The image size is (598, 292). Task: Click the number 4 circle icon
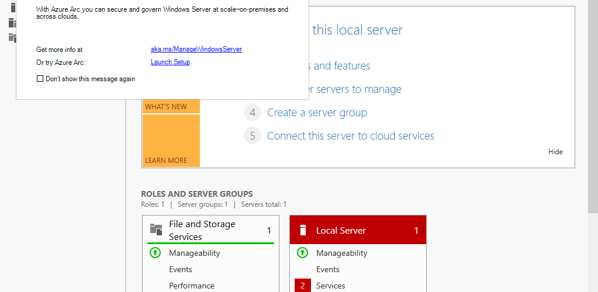click(253, 113)
